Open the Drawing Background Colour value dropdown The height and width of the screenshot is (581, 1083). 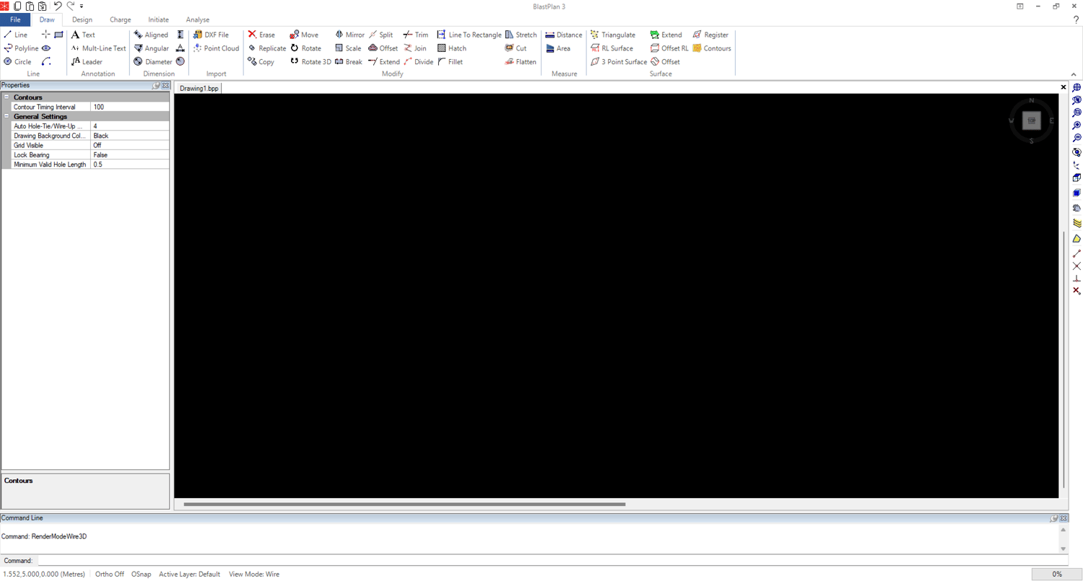tap(130, 136)
